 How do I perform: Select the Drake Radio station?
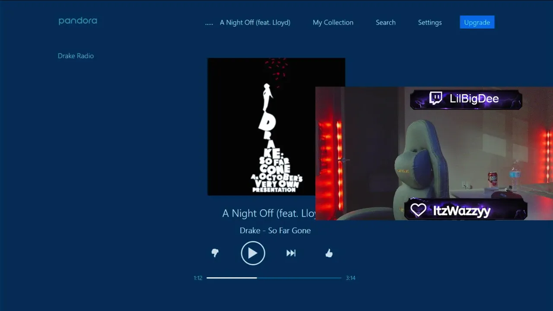[x=76, y=56]
